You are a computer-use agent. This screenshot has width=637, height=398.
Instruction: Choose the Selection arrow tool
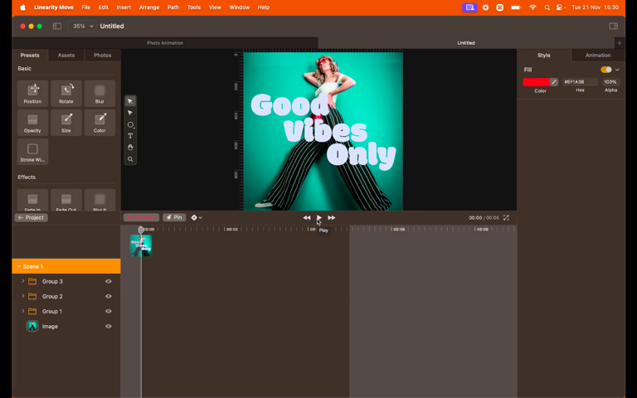point(130,101)
